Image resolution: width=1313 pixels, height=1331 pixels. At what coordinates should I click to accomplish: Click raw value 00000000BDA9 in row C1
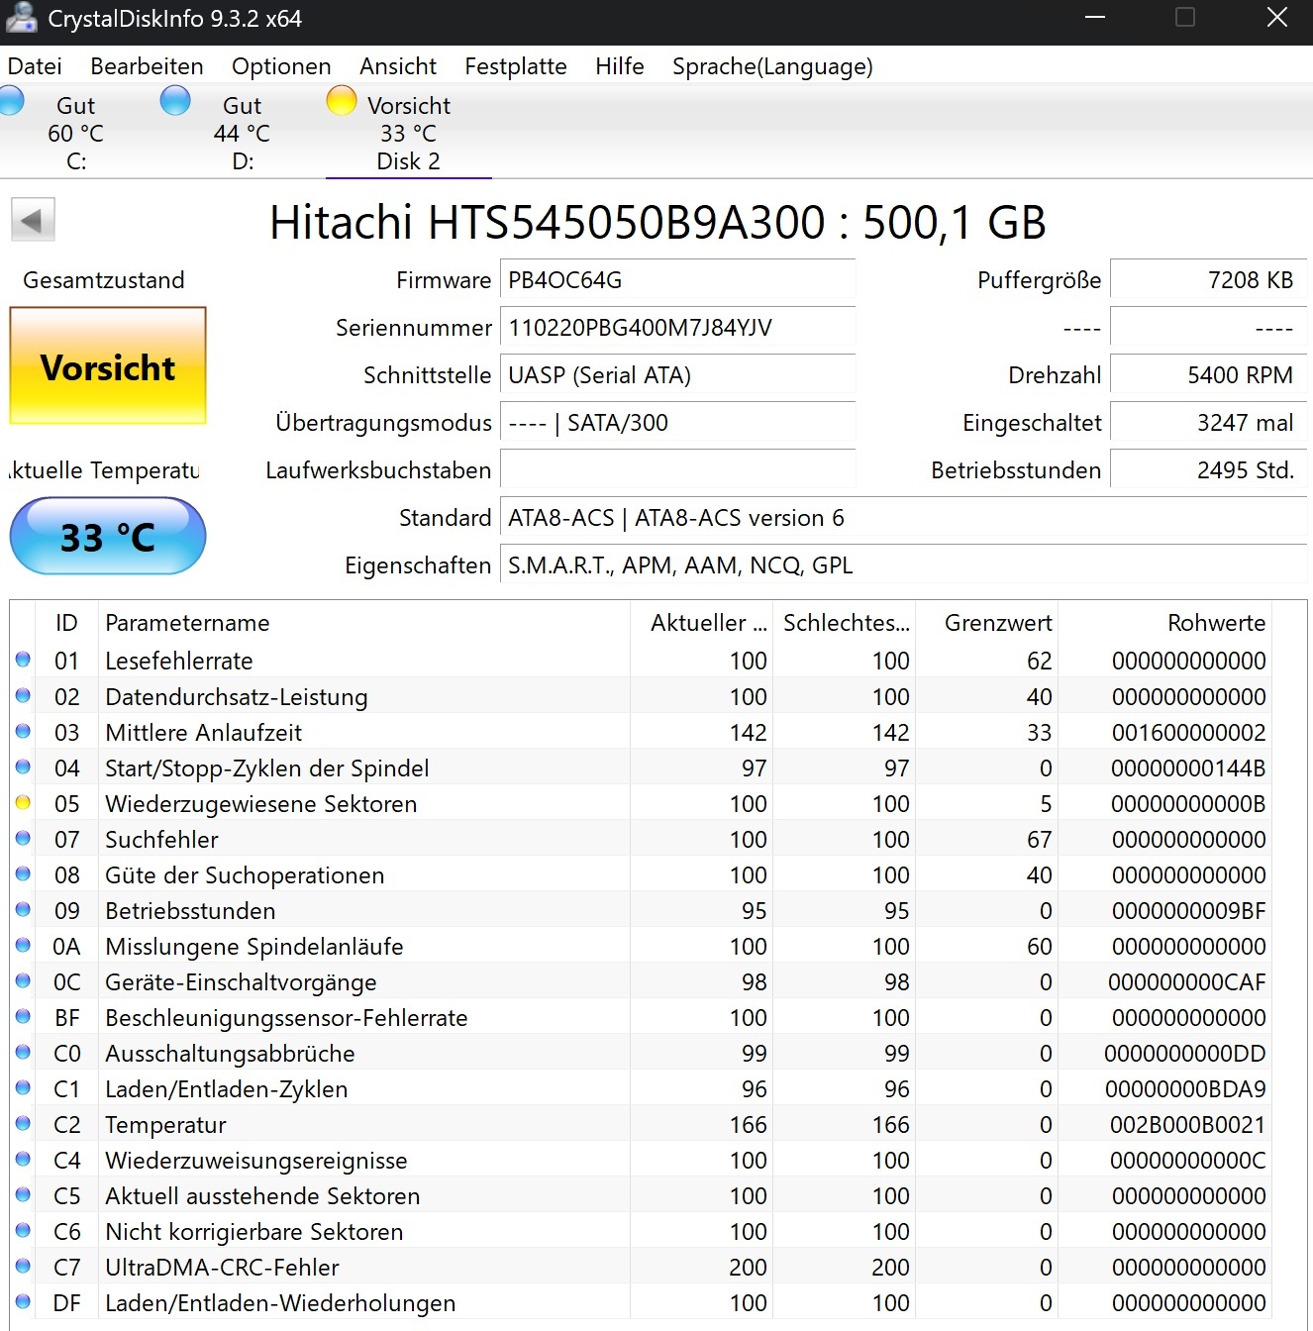tap(1185, 1088)
